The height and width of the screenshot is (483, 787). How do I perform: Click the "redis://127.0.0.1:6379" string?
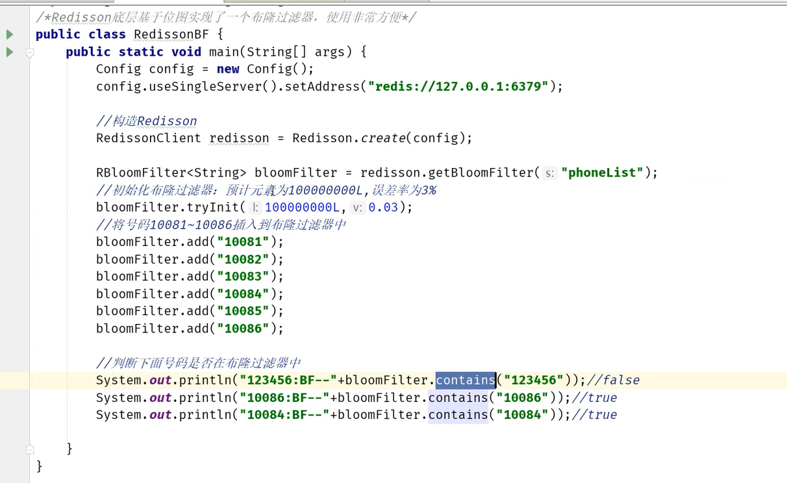459,86
